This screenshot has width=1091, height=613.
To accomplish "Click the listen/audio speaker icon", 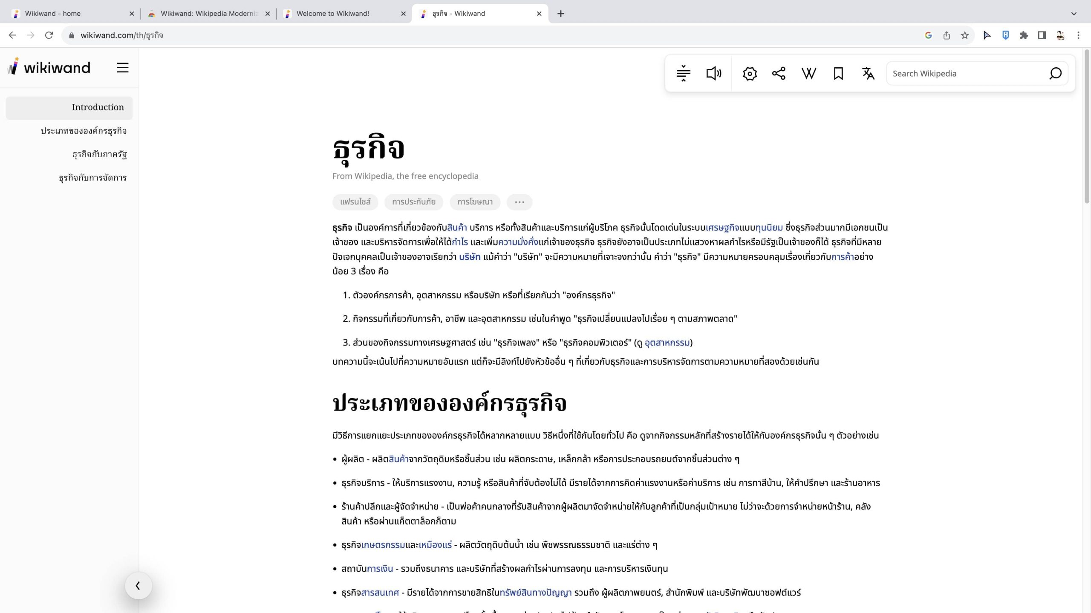I will pos(713,73).
